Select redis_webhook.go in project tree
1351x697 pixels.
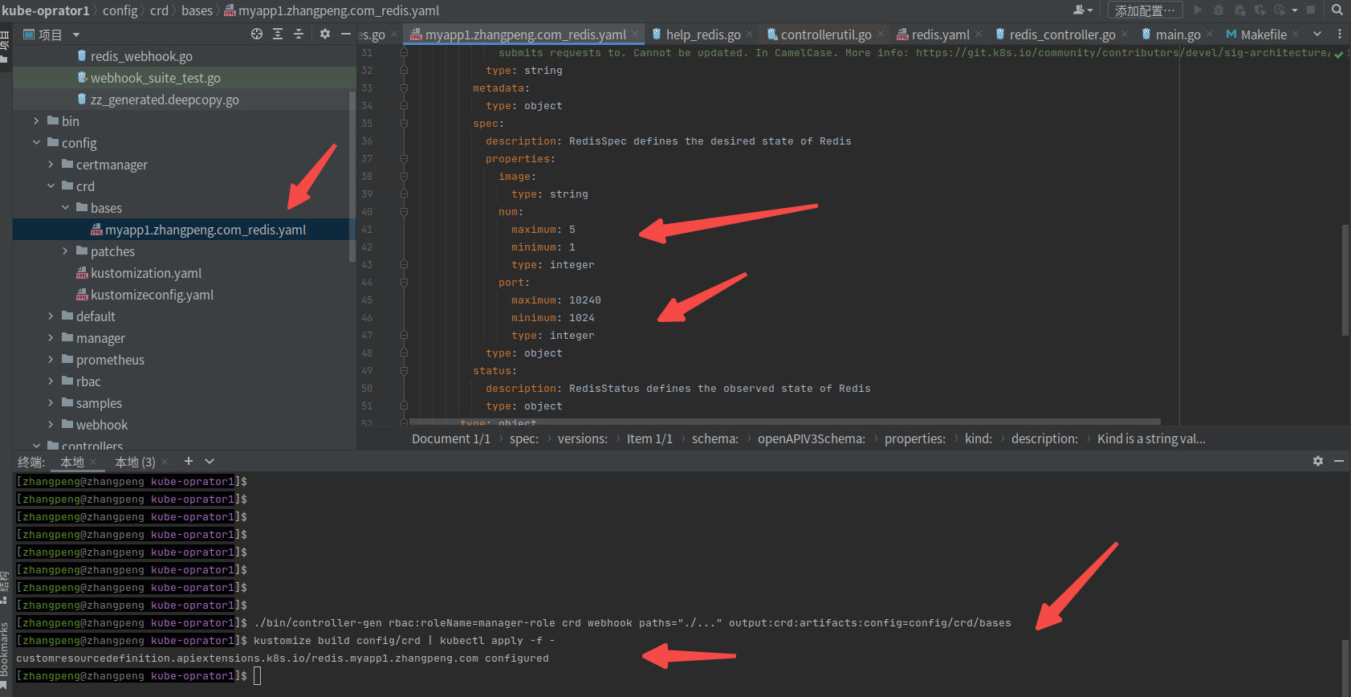pyautogui.click(x=141, y=56)
